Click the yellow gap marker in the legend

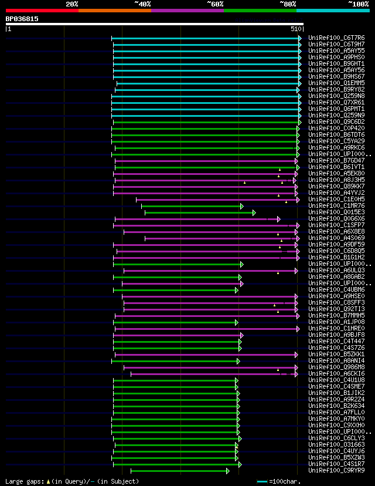coord(48,482)
